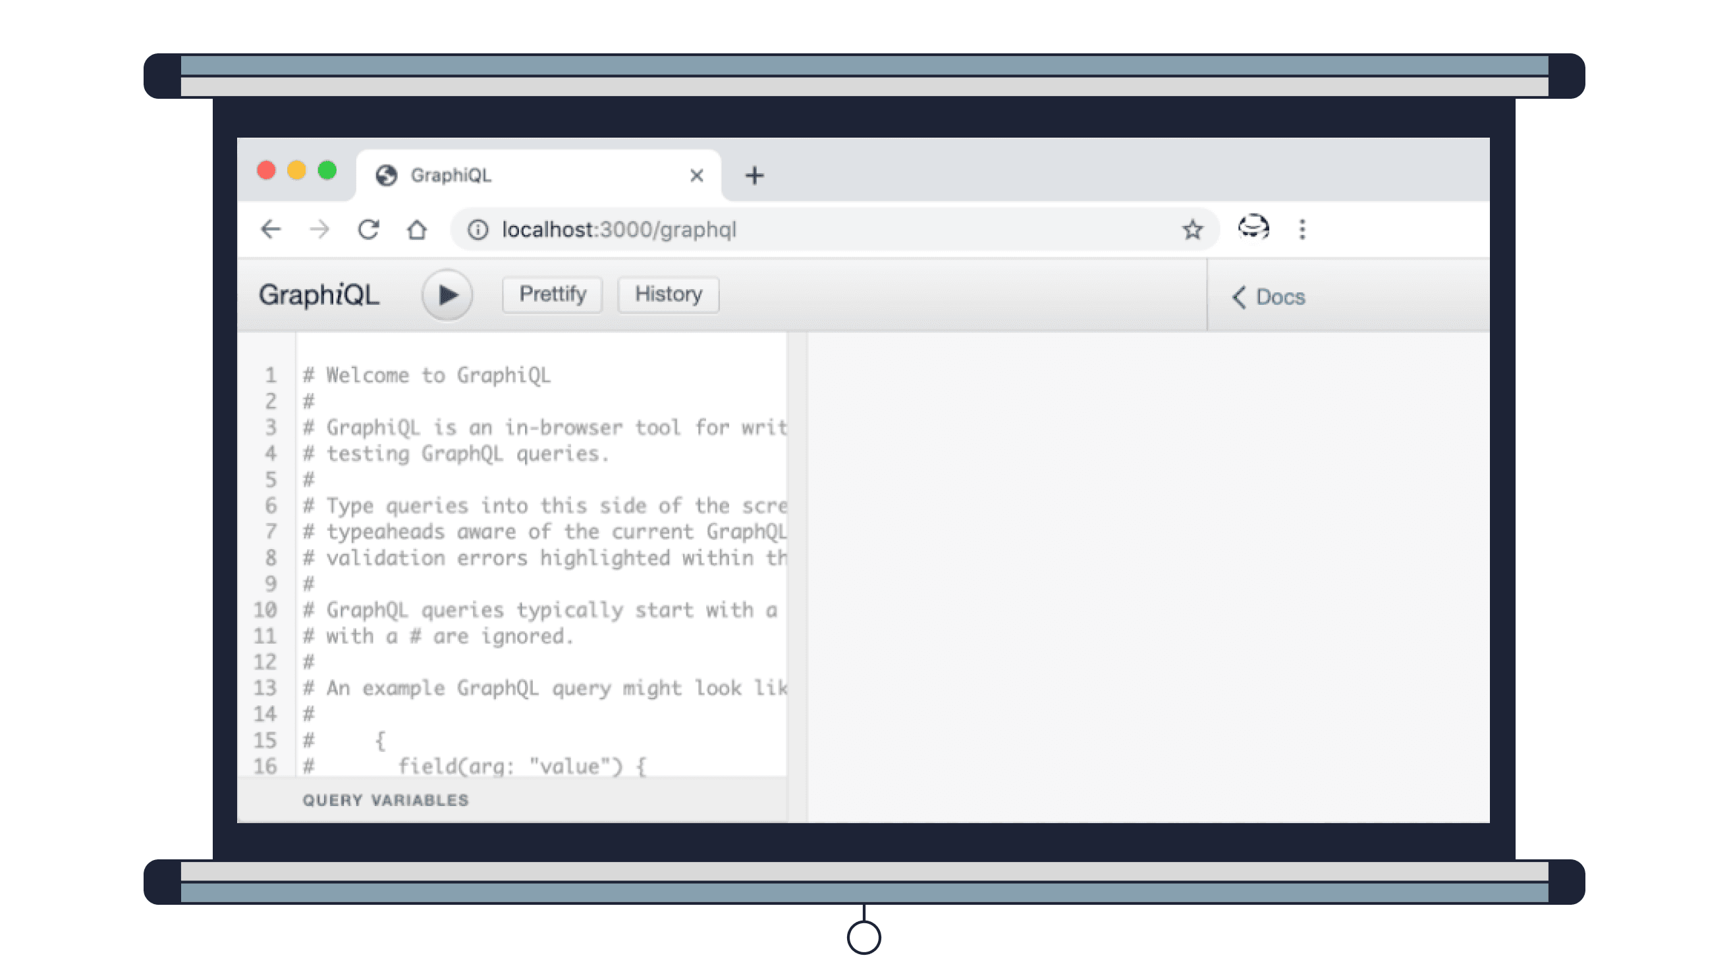Click the green maximize window button
This screenshot has width=1729, height=968.
[x=327, y=171]
